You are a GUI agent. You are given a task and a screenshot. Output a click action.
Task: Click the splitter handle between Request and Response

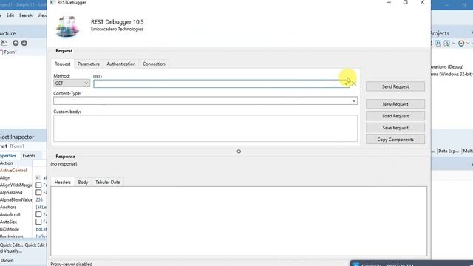click(239, 151)
